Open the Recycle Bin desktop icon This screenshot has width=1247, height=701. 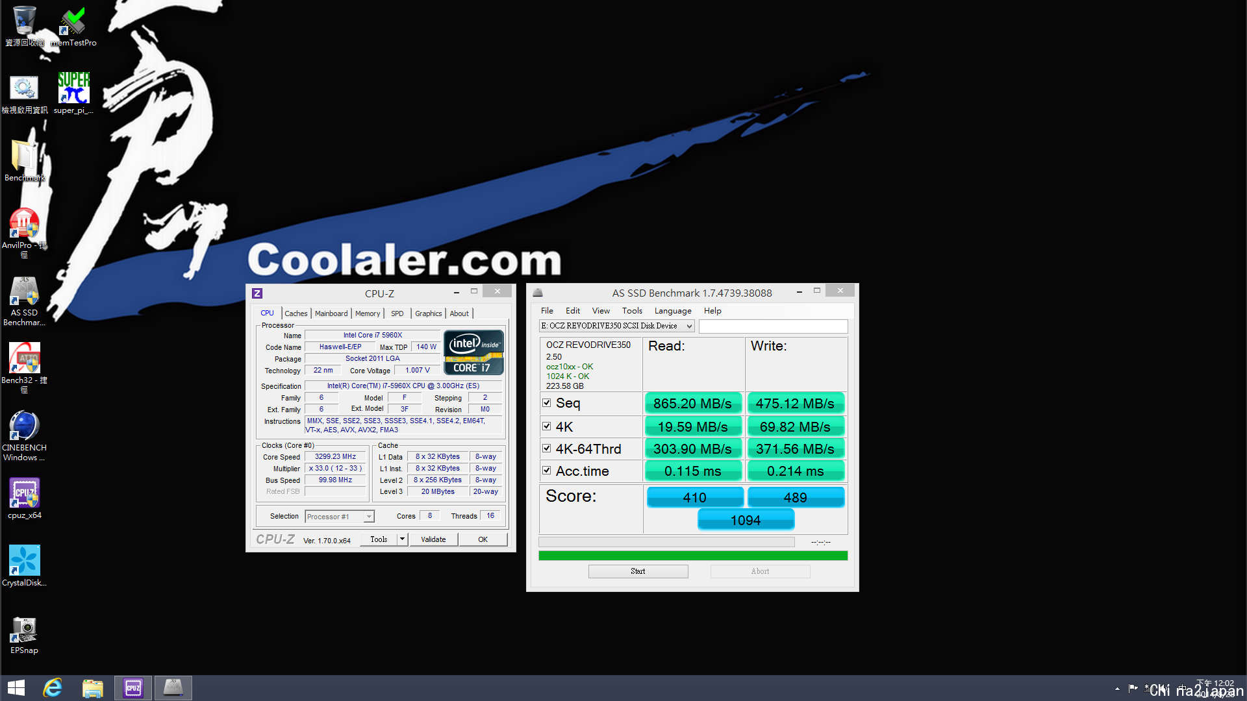[25, 26]
